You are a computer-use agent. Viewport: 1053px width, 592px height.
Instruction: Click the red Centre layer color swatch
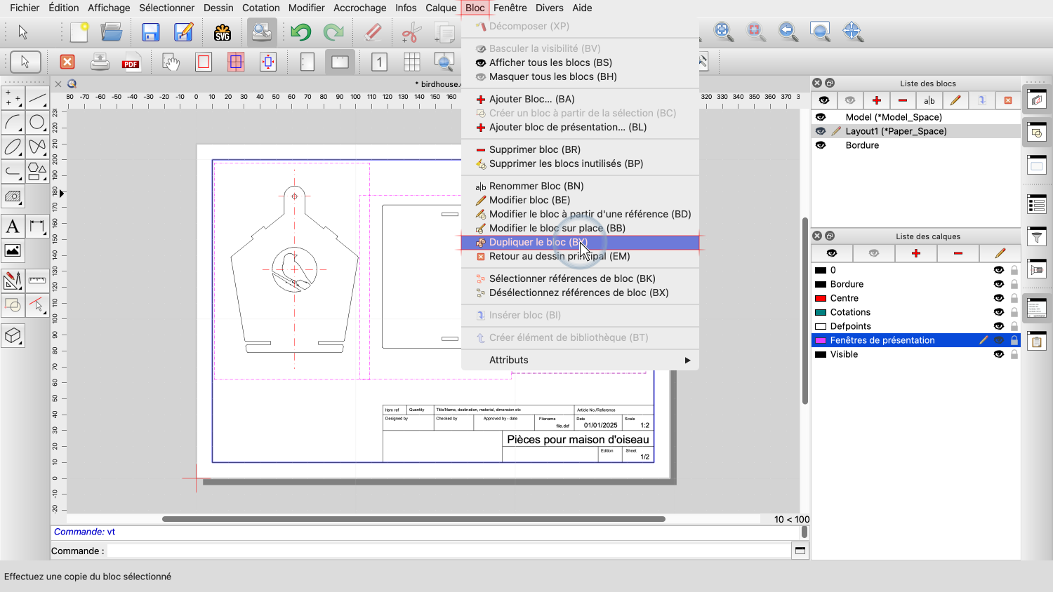(820, 298)
